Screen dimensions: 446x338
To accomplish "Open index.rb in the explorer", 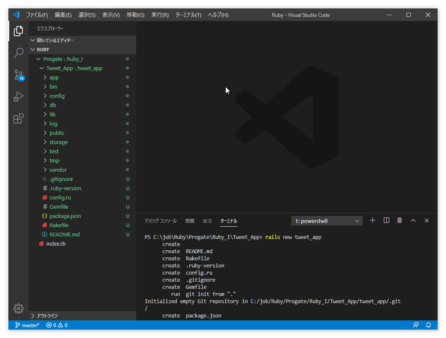I will (55, 244).
